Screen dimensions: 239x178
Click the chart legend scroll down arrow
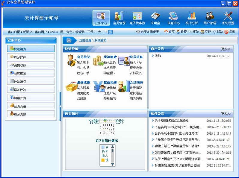[113, 164]
